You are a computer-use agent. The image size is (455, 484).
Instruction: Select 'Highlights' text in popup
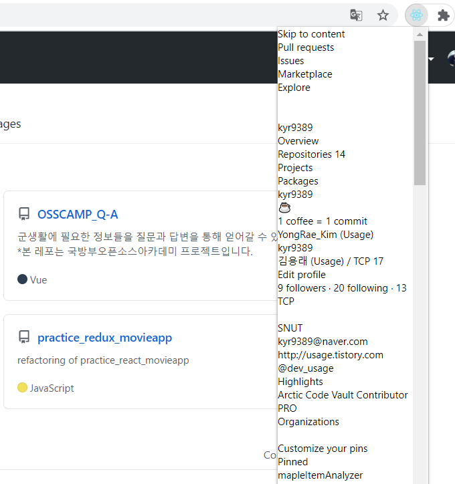point(300,382)
